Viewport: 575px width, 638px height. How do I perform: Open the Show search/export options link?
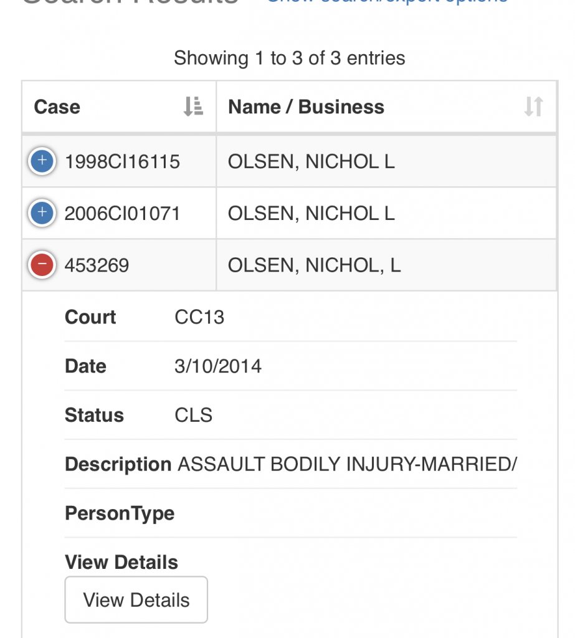coord(387,2)
